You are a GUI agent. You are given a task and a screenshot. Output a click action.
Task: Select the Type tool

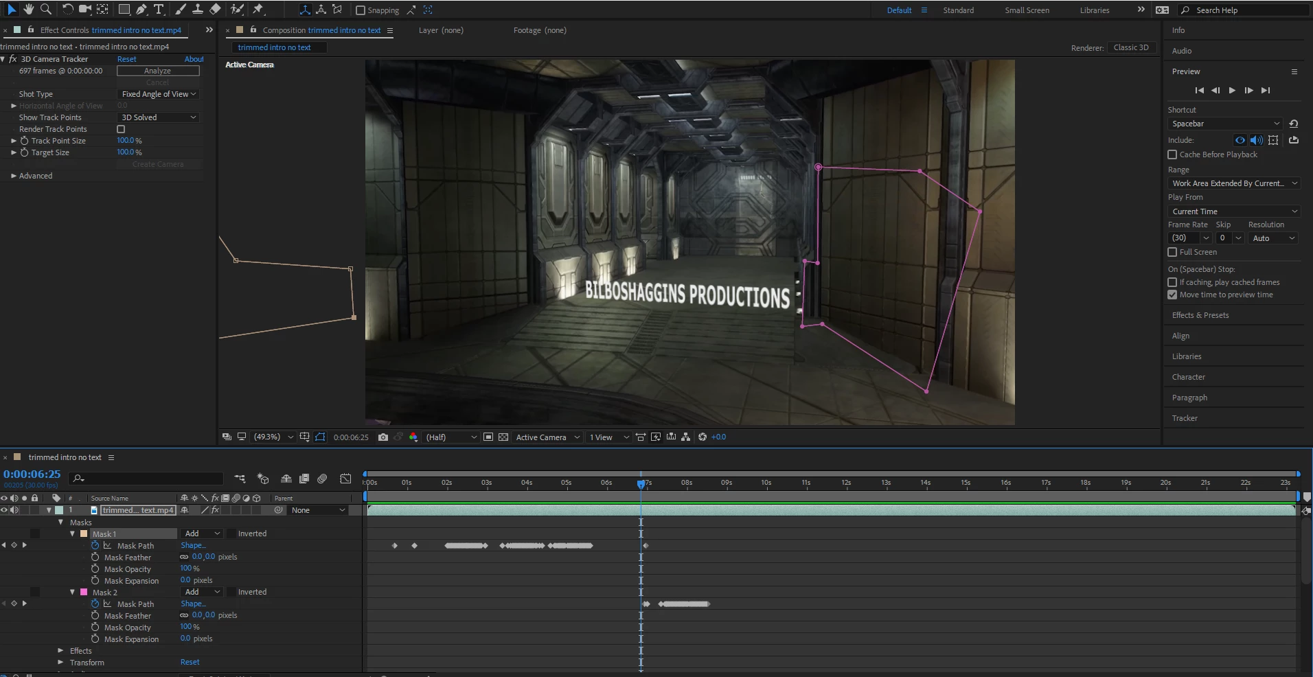pos(159,9)
